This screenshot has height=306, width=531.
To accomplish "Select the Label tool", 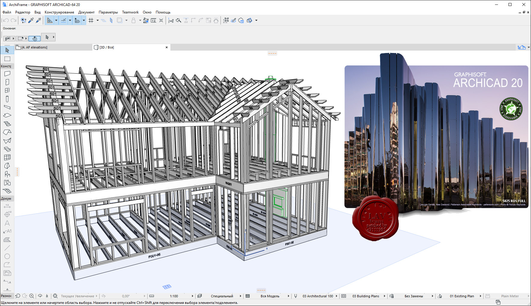I will [x=7, y=231].
